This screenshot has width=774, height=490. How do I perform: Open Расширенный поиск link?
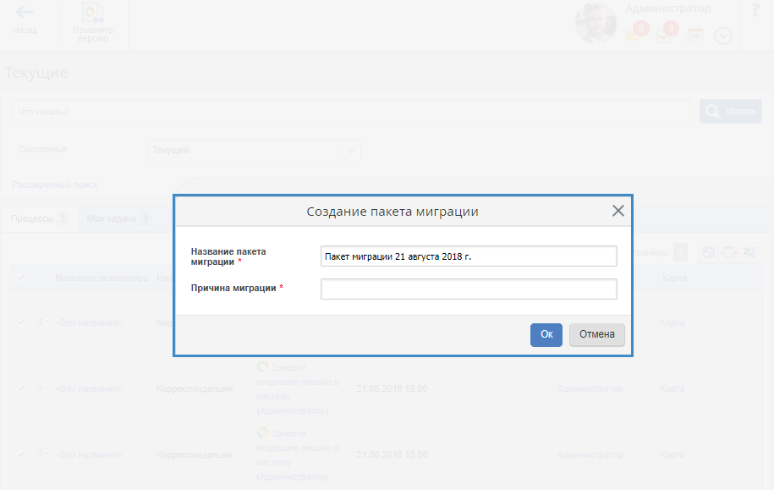(55, 184)
